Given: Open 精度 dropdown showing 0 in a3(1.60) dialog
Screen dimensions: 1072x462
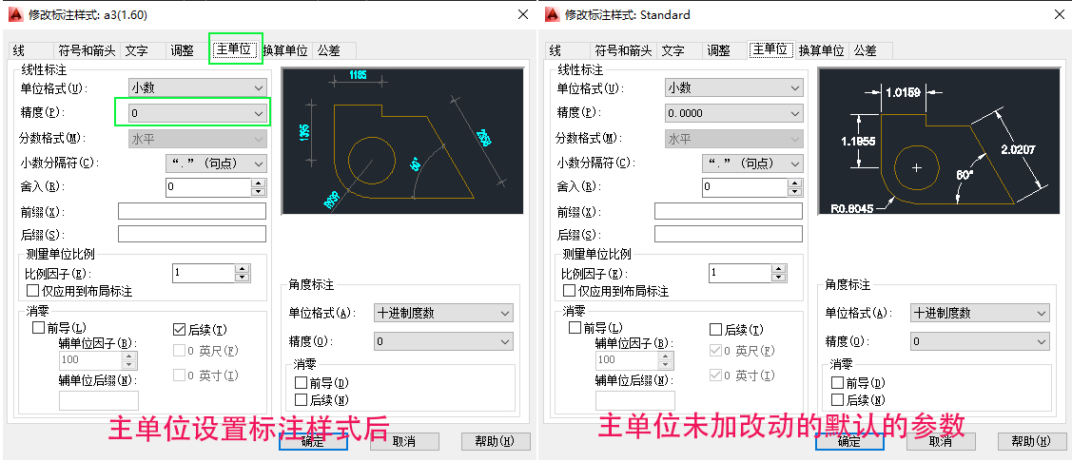Looking at the screenshot, I should [x=198, y=113].
